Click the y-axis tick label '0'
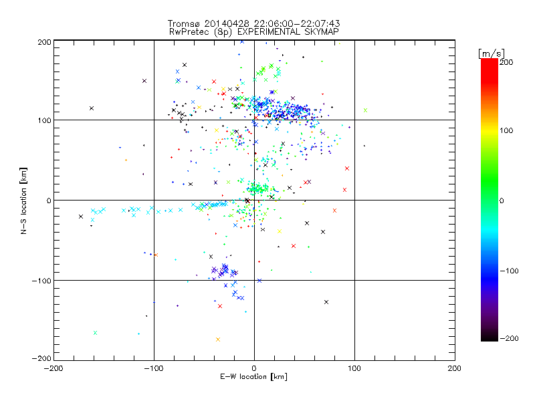535x401 pixels. click(x=49, y=200)
